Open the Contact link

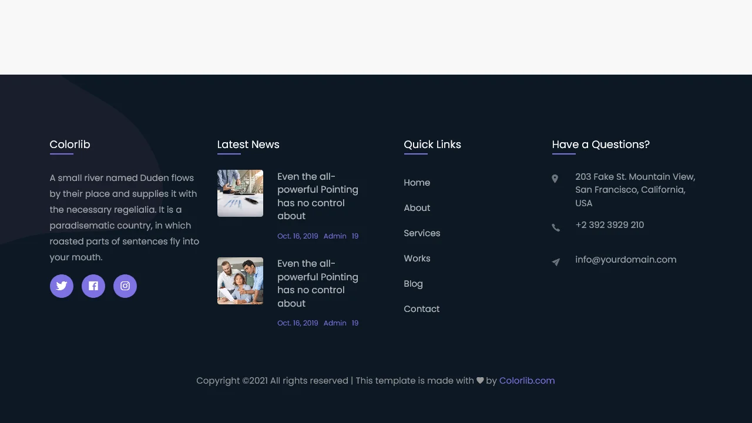pos(421,309)
